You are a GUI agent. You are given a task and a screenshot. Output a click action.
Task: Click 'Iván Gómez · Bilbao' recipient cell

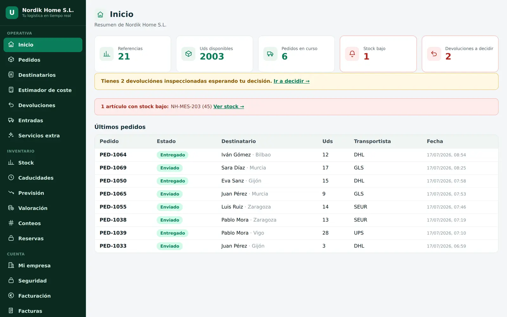(x=246, y=155)
